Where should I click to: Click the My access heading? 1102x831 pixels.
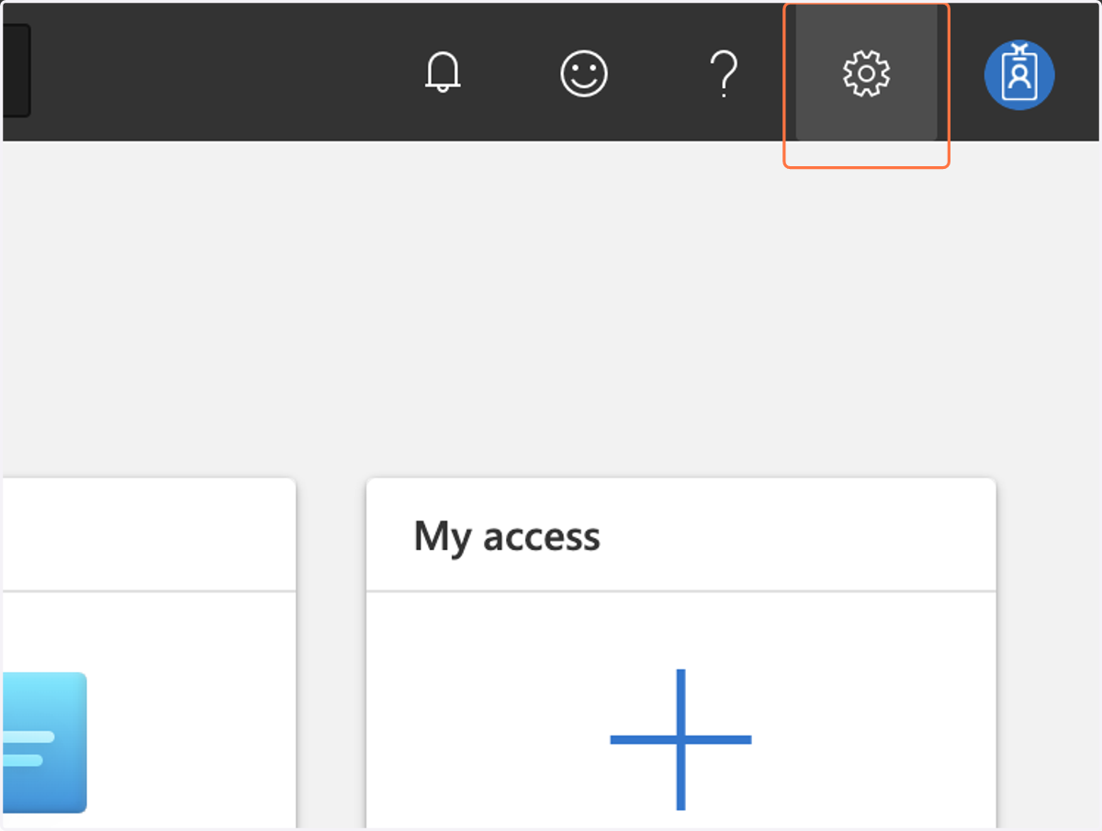point(507,536)
